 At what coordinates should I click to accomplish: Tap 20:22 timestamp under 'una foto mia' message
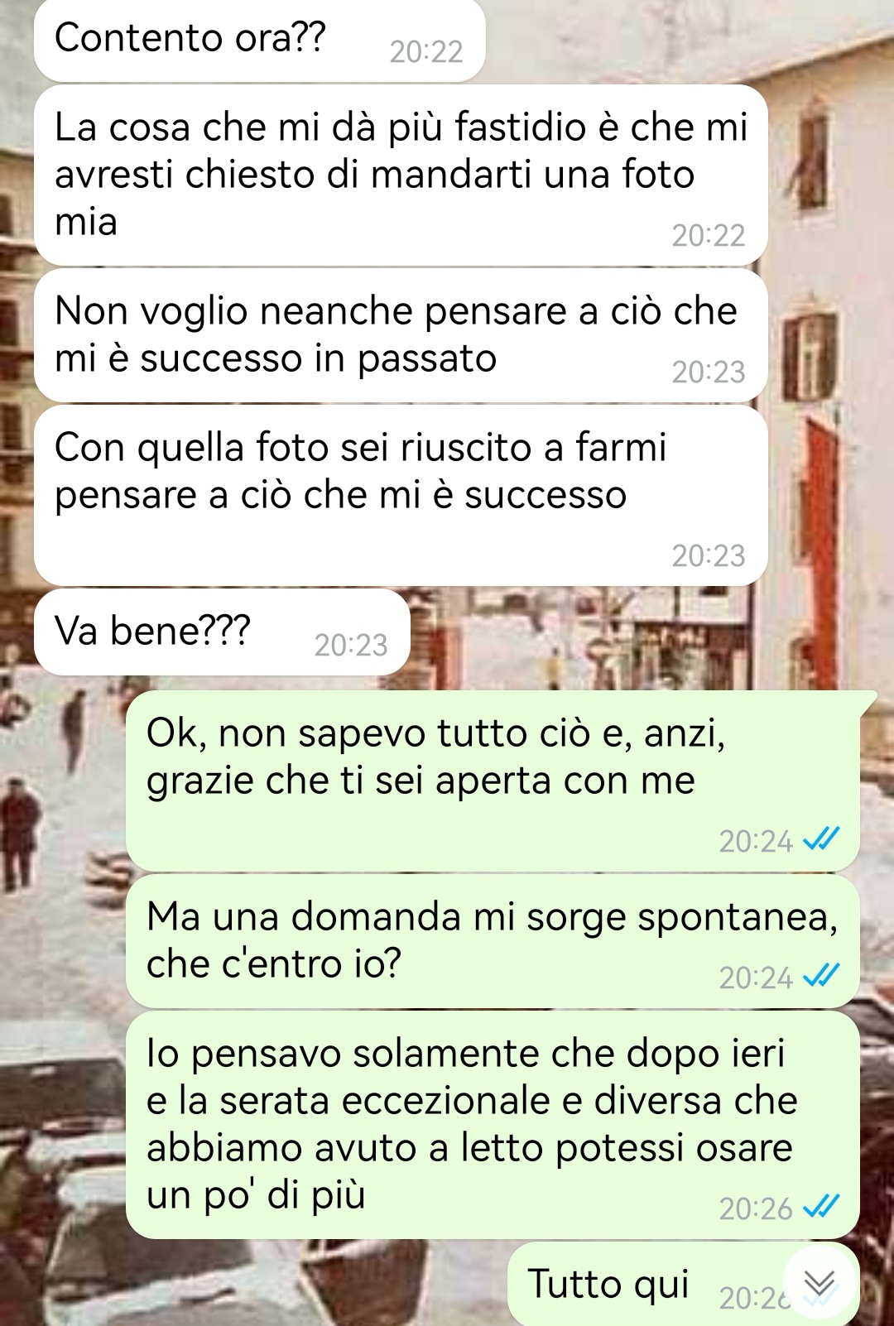coord(709,236)
